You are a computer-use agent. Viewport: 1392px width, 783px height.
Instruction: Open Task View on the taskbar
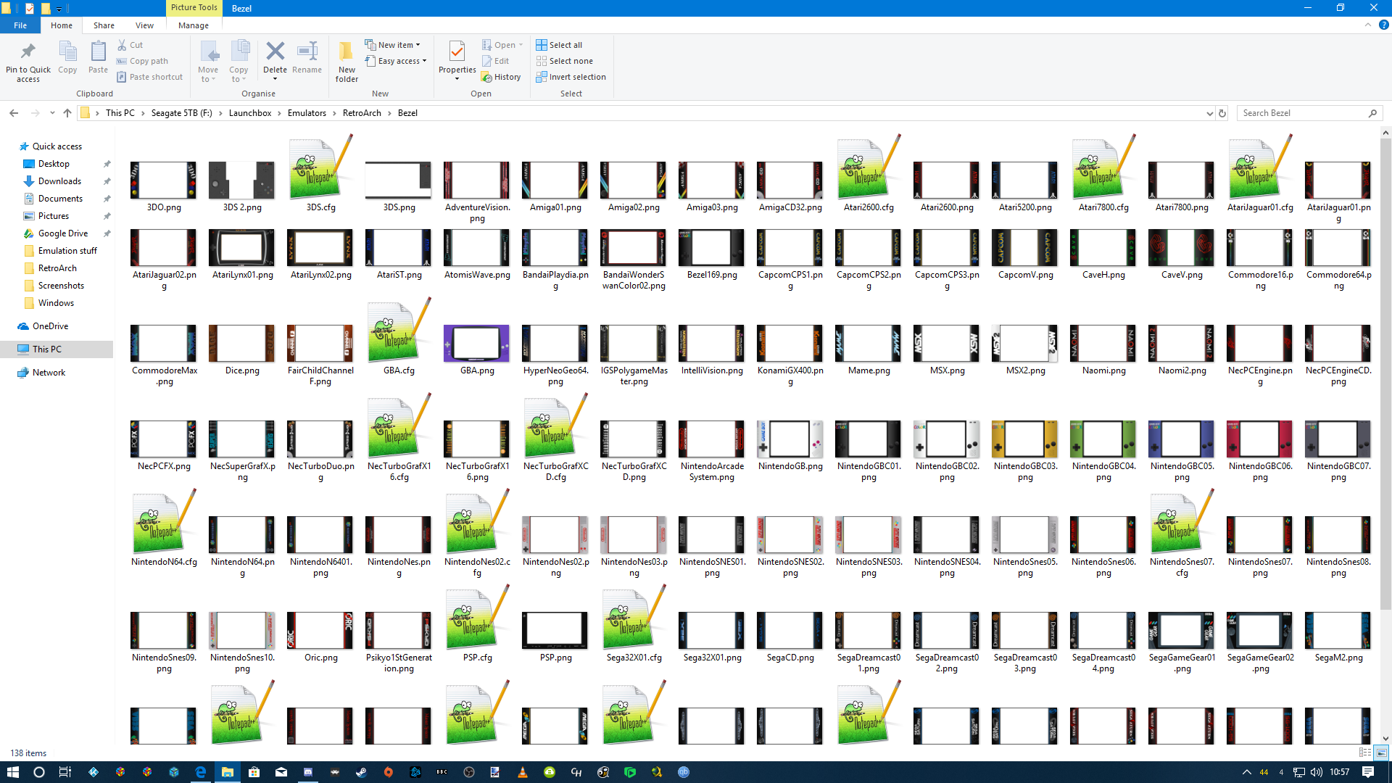tap(65, 772)
